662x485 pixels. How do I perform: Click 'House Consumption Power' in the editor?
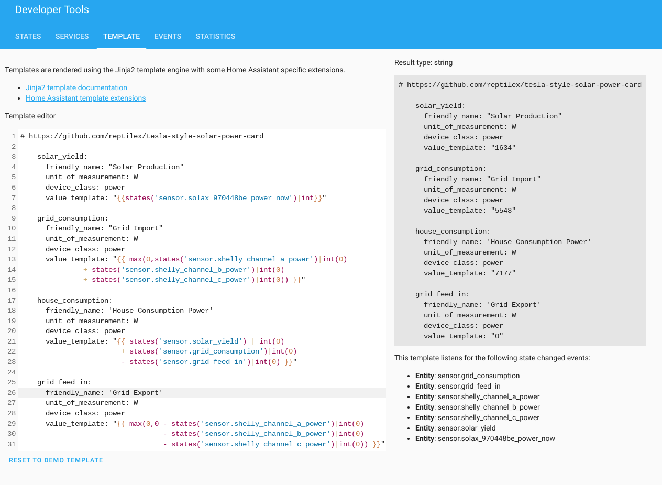pos(161,311)
